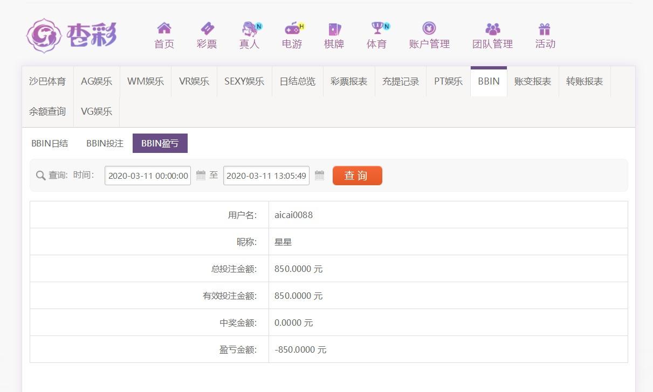Click the start time input field
The image size is (653, 392).
(x=148, y=176)
